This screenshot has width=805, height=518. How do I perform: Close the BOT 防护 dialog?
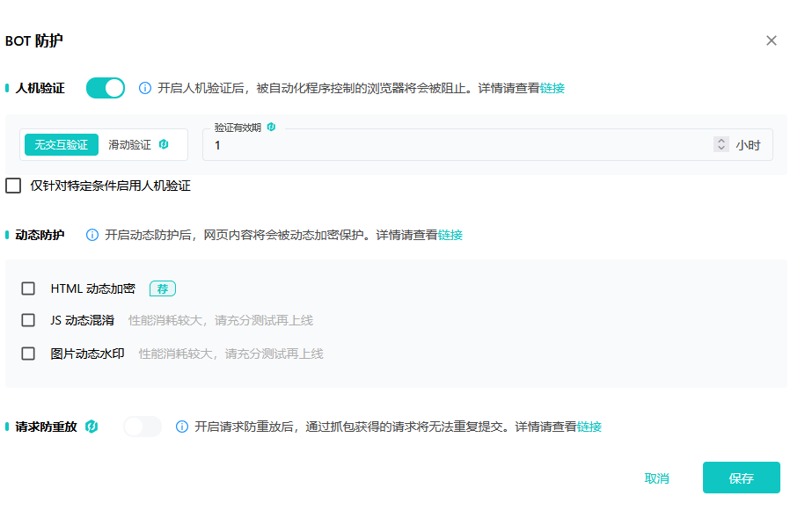pos(772,40)
